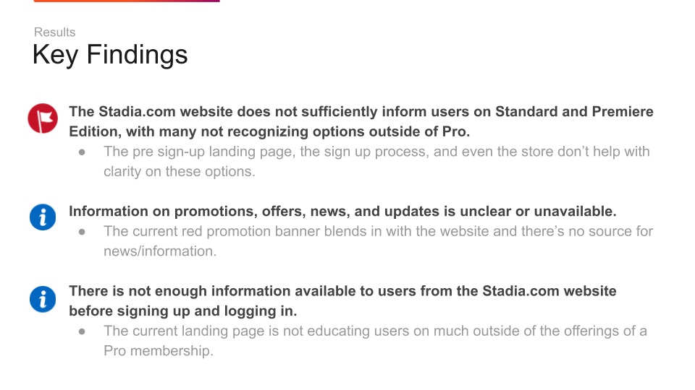Click the blue info icon beside sign-up finding
This screenshot has width=695, height=390.
[x=43, y=299]
